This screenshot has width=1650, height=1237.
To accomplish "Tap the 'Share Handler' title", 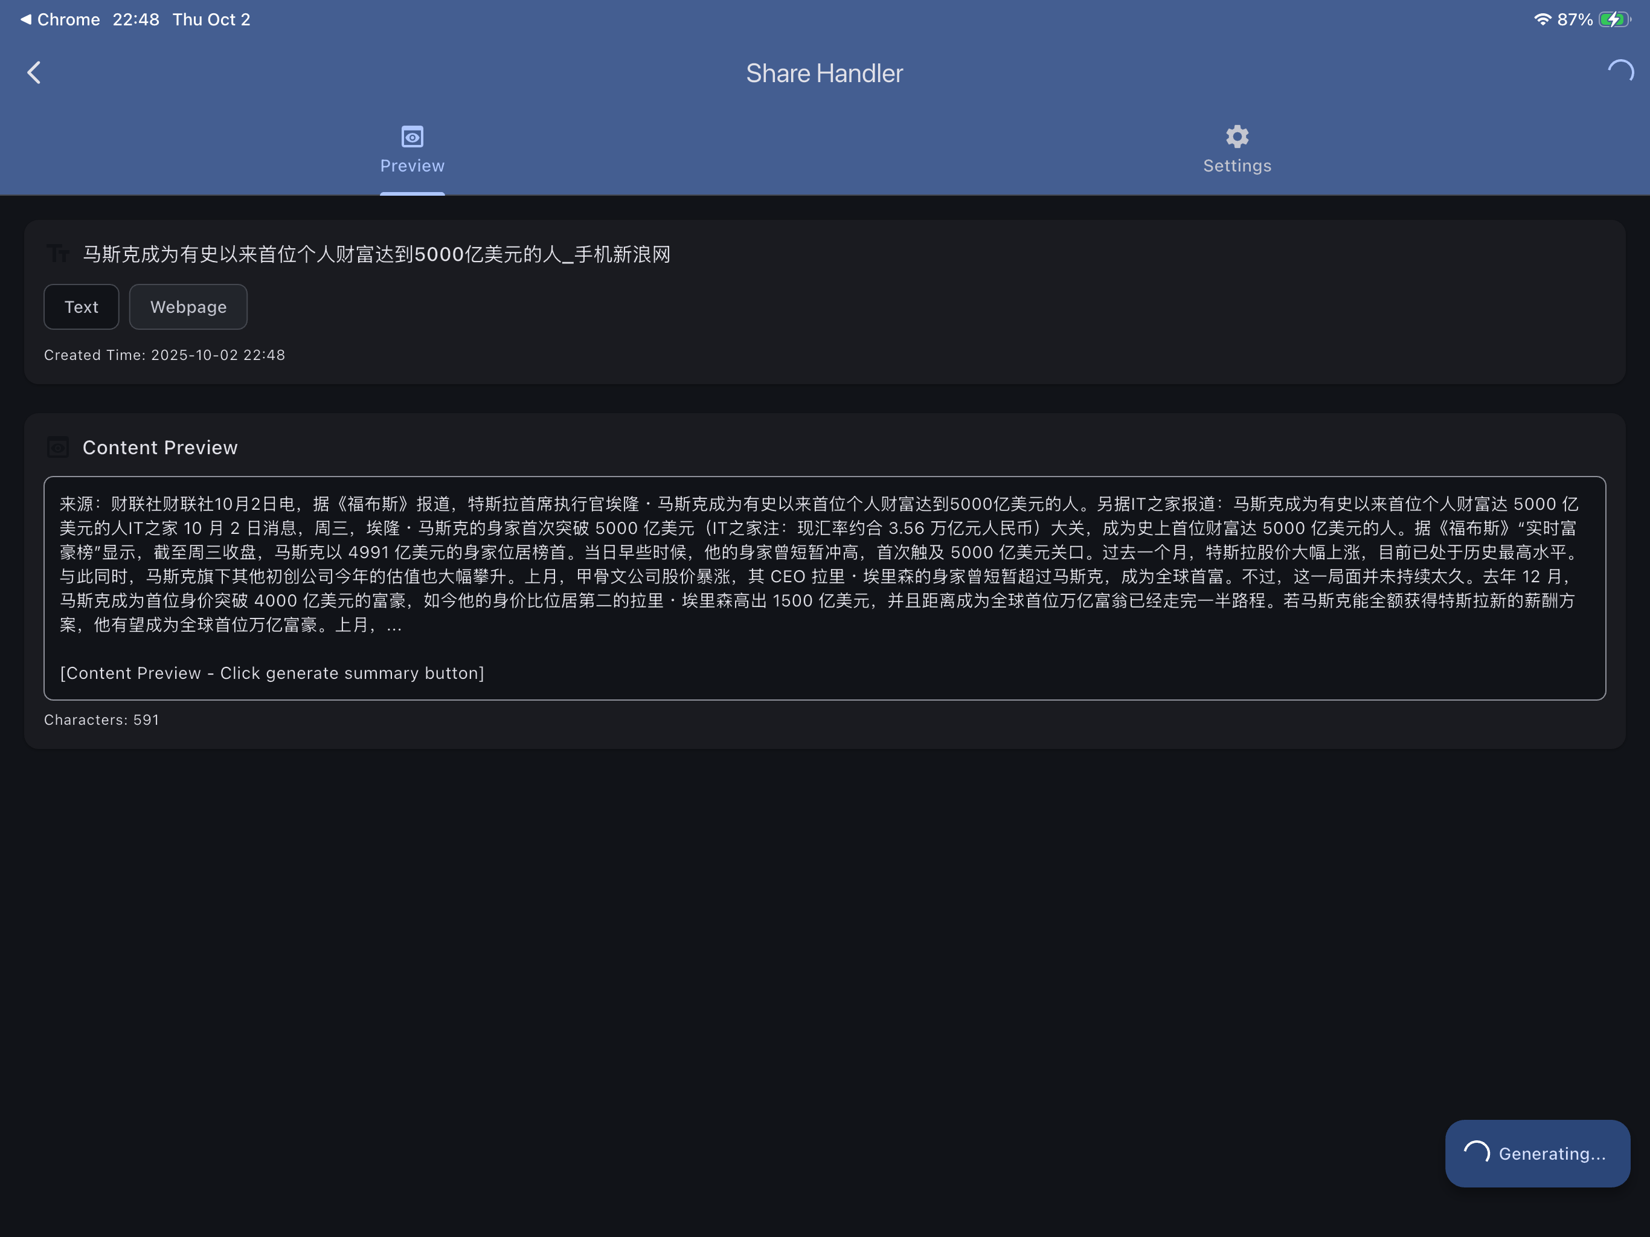I will (824, 73).
